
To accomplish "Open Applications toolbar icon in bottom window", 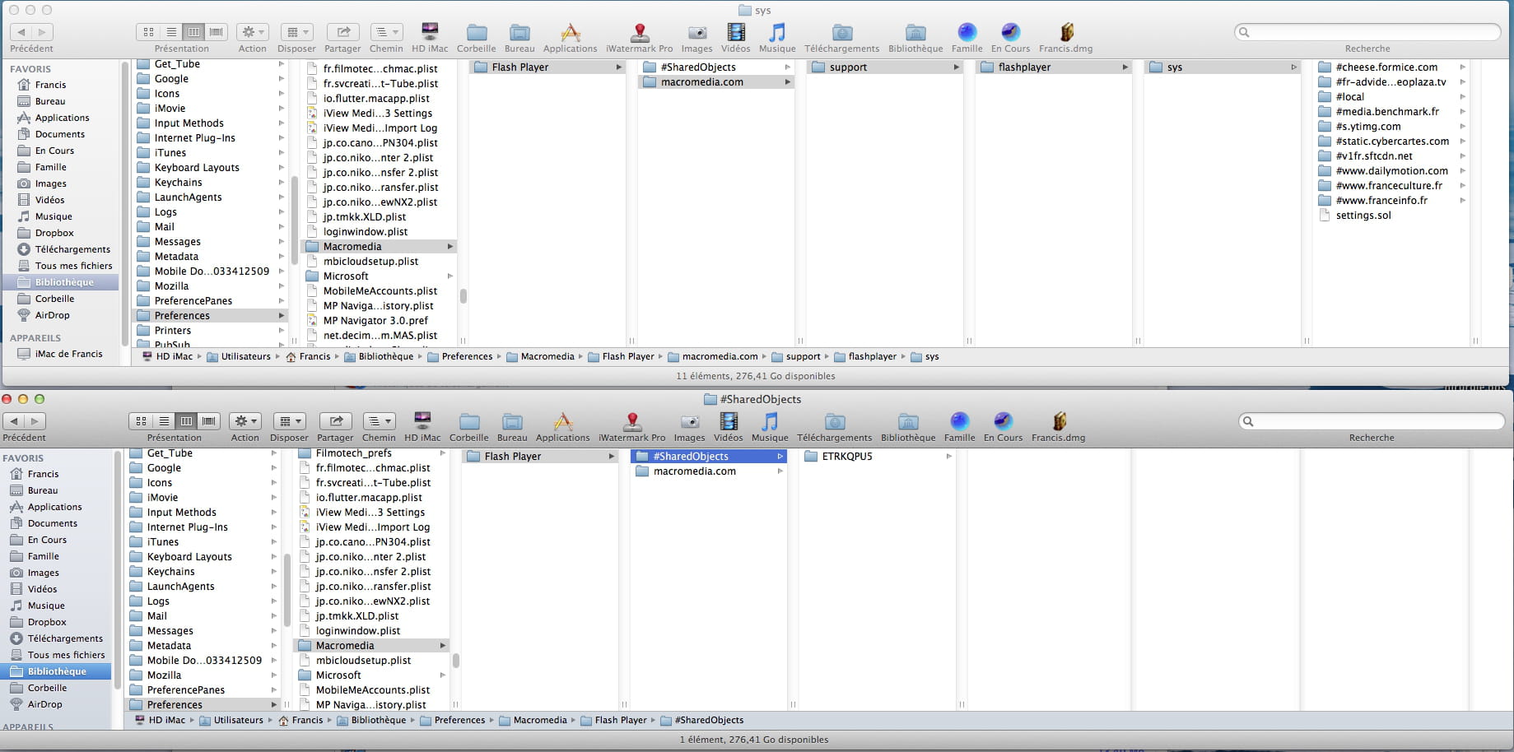I will [562, 421].
